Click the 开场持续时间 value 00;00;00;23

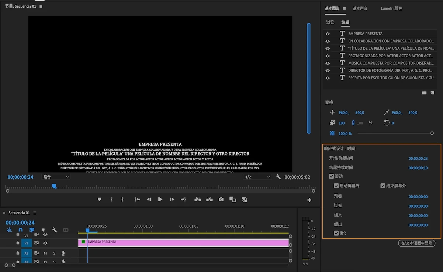(x=418, y=159)
